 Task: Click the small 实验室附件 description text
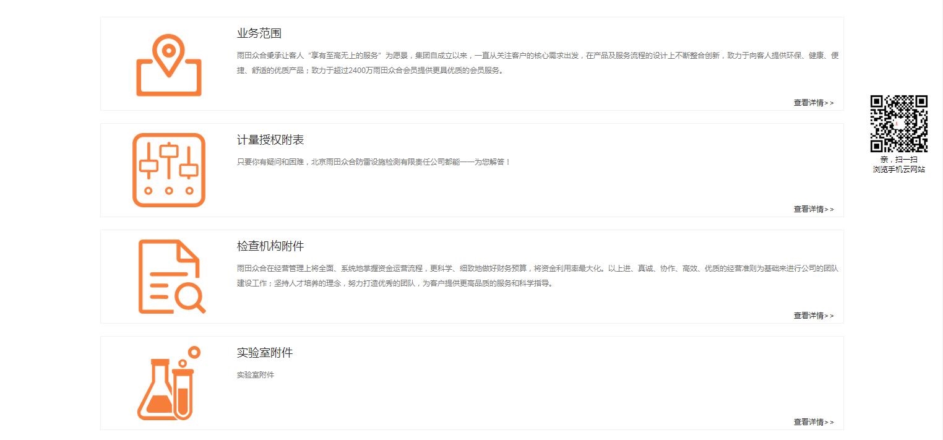(x=256, y=375)
